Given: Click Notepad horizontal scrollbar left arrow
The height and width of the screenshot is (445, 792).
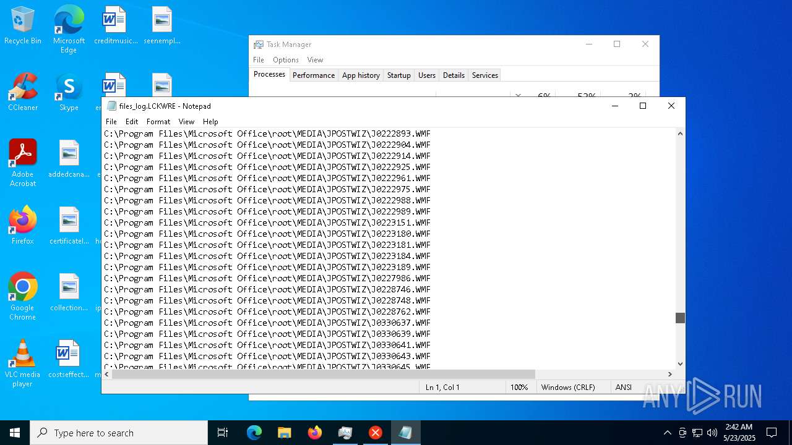Looking at the screenshot, I should 107,374.
